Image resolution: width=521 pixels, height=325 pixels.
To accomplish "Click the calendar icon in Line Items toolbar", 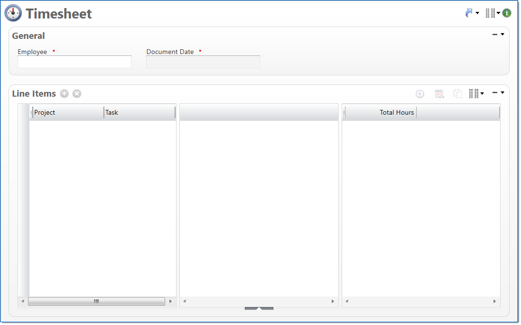I will coord(439,94).
